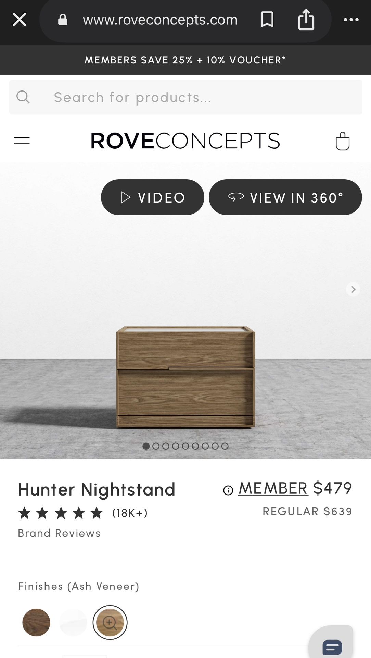
Task: Choose the dark walnut finish swatch
Action: 36,622
